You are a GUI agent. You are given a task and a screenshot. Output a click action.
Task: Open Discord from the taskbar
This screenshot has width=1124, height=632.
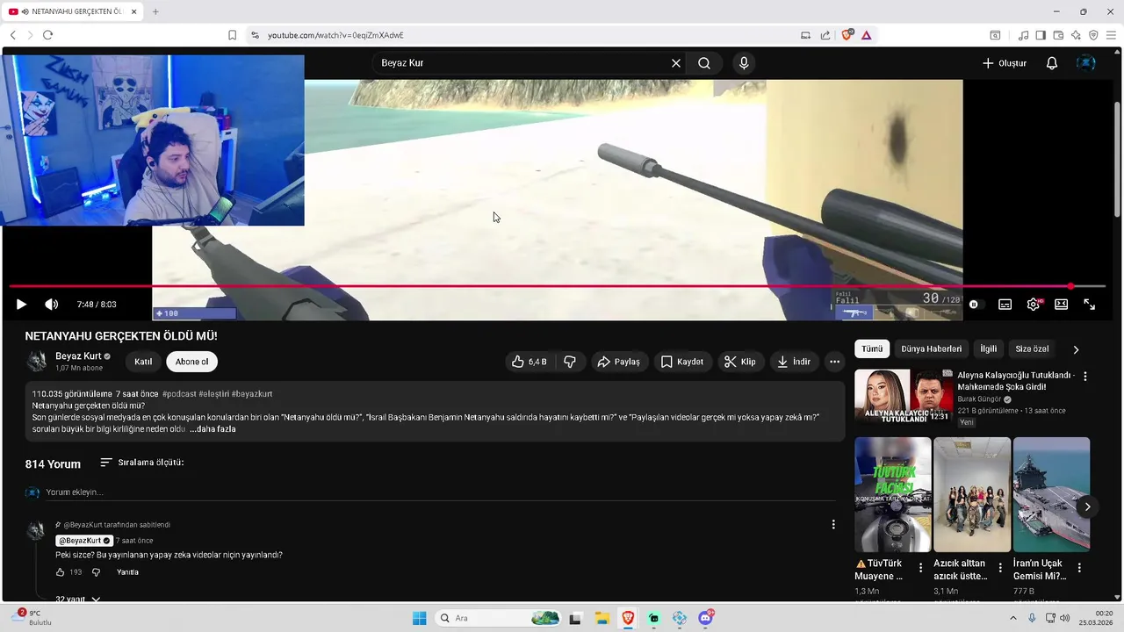pyautogui.click(x=706, y=618)
